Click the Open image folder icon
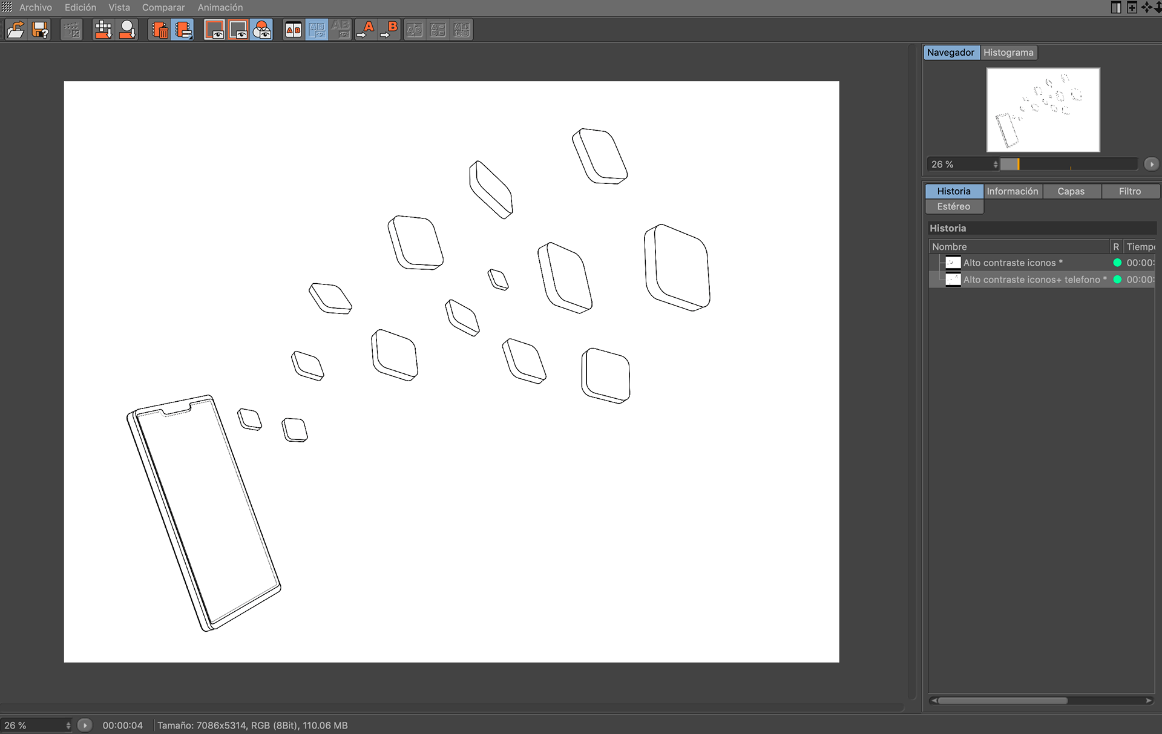The image size is (1162, 734). point(16,30)
